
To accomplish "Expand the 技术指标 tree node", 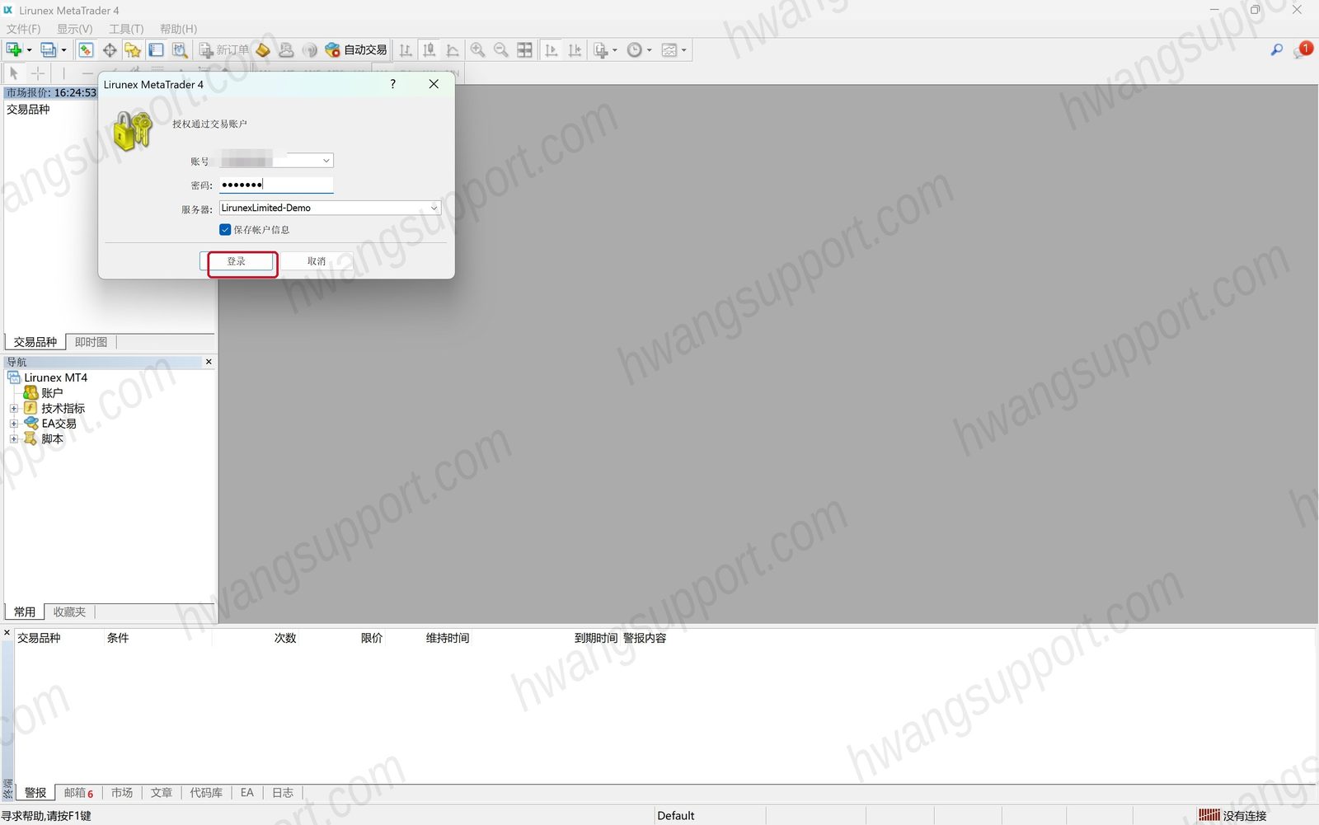I will [13, 409].
